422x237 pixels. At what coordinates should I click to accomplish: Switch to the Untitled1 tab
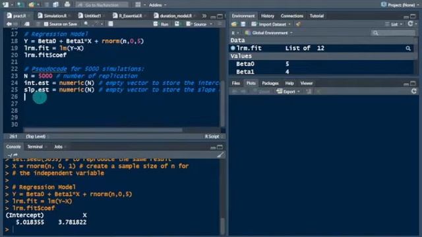point(90,16)
